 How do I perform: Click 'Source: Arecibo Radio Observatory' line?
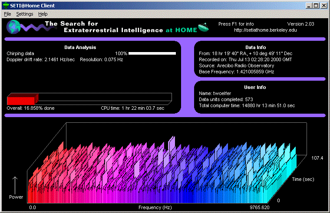point(237,66)
